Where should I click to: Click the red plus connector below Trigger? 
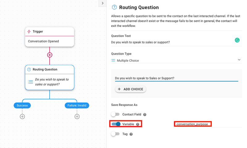(49, 55)
